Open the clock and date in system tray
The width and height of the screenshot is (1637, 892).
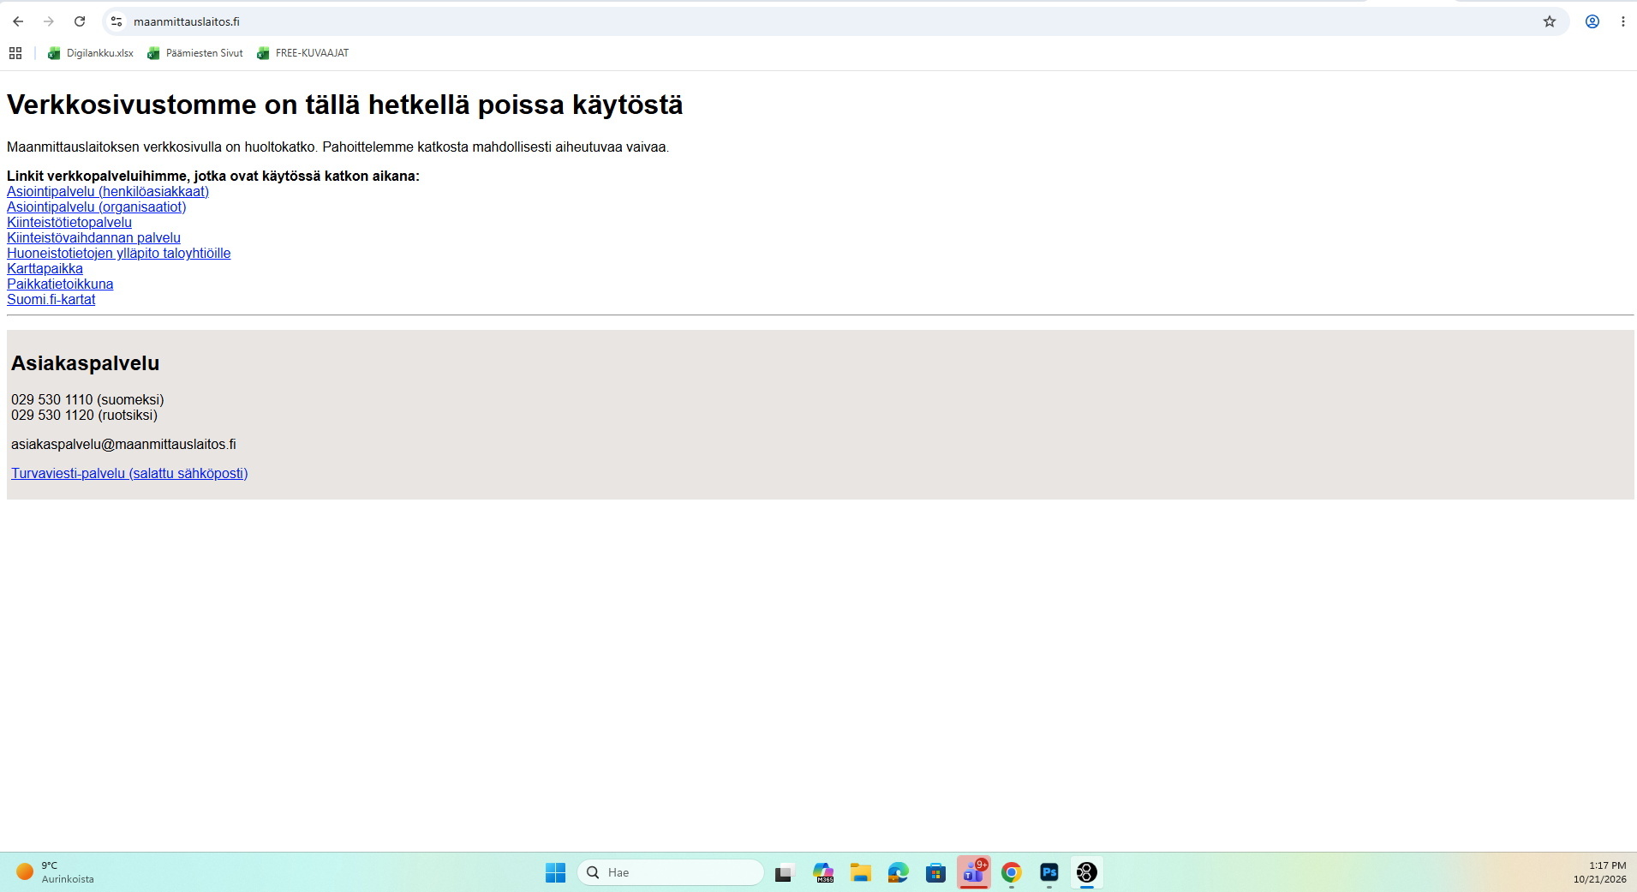click(1599, 872)
